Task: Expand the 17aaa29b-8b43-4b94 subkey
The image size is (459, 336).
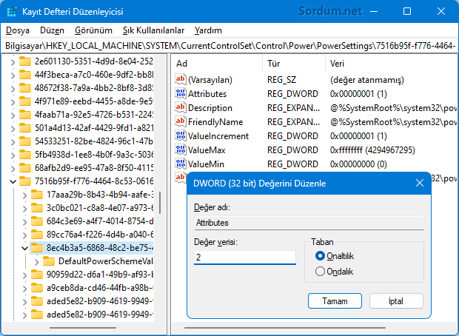Action: [25, 195]
